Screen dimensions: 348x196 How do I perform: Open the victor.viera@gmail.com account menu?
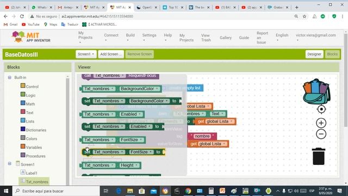pos(315,37)
